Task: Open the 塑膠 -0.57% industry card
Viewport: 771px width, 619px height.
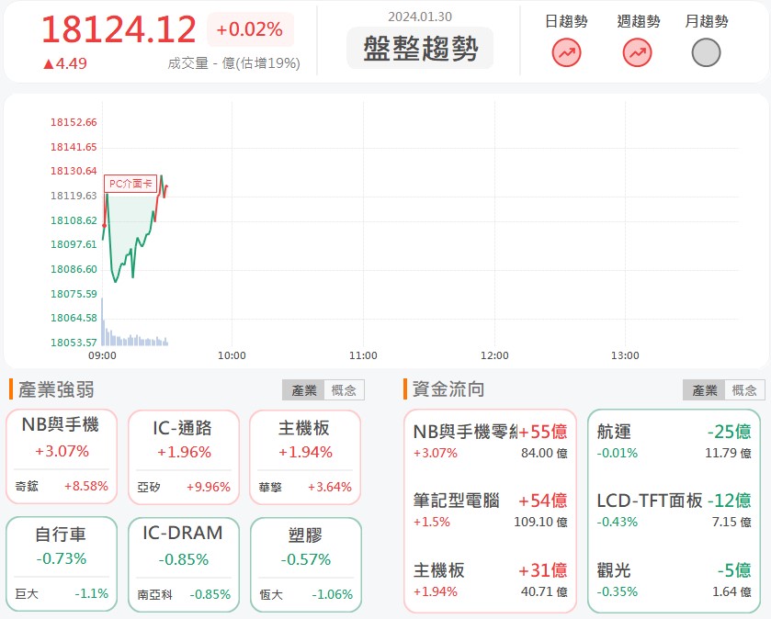Action: click(x=305, y=565)
